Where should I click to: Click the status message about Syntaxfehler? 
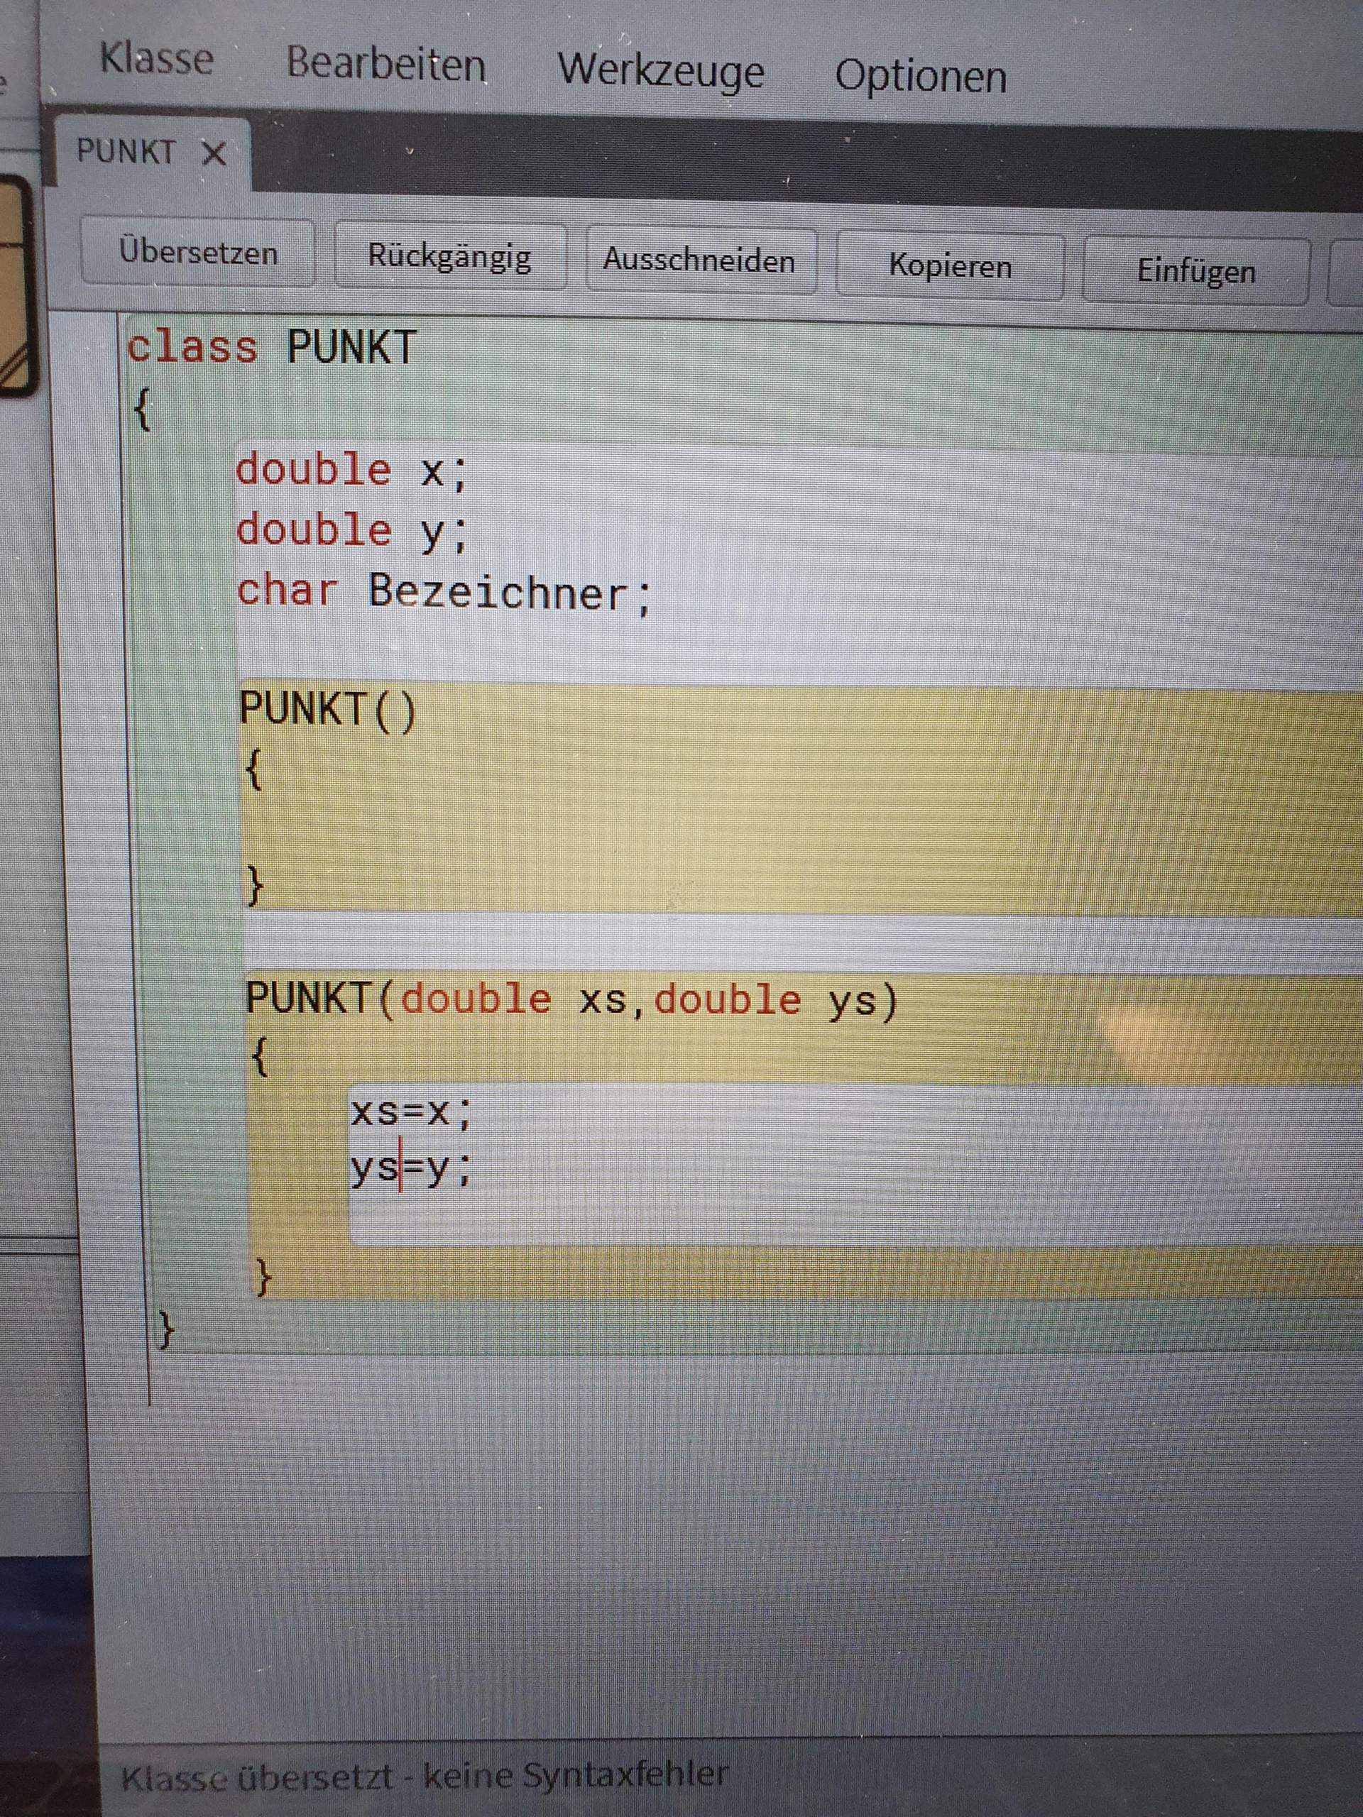[x=424, y=1775]
